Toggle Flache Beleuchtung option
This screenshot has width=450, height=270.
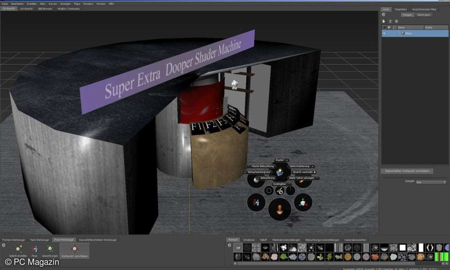[261, 166]
